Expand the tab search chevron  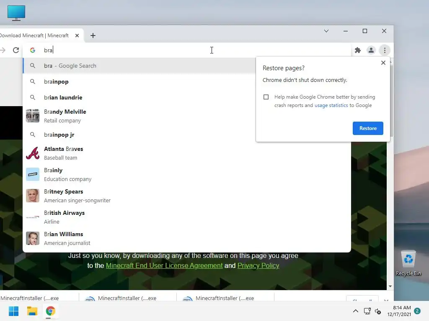(x=326, y=31)
